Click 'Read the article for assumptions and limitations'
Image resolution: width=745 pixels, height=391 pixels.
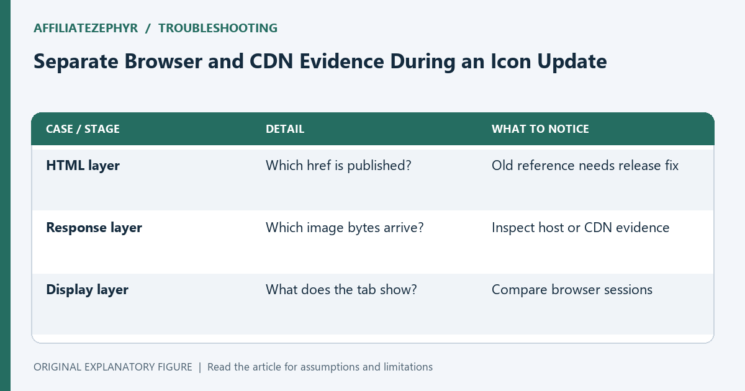(320, 367)
